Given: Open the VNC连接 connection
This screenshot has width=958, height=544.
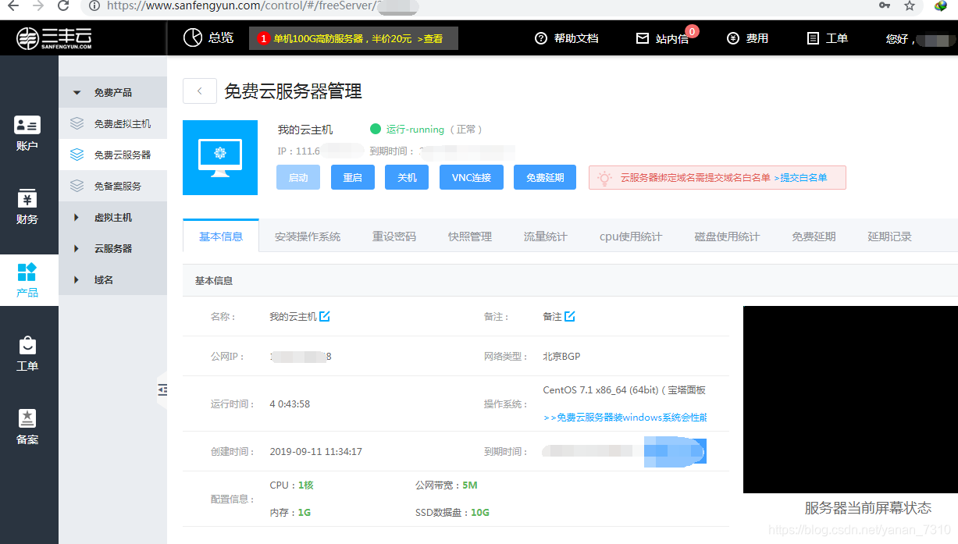Looking at the screenshot, I should coord(472,177).
